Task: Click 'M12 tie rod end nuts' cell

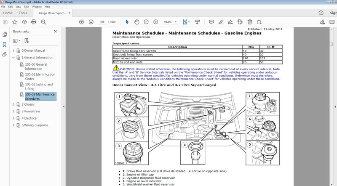Action: click(177, 62)
